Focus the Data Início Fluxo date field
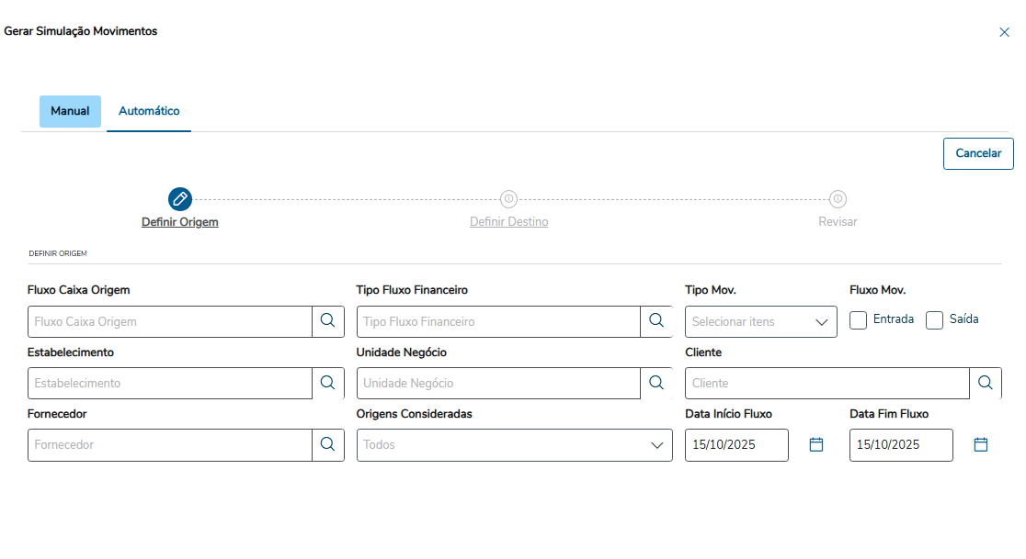The width and height of the screenshot is (1026, 559). tap(736, 445)
